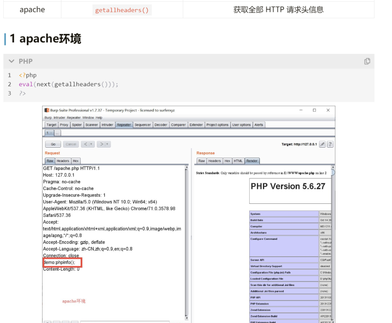Image resolution: width=392 pixels, height=323 pixels.
Task: Click the pencil icon to edit target
Action: point(322,144)
